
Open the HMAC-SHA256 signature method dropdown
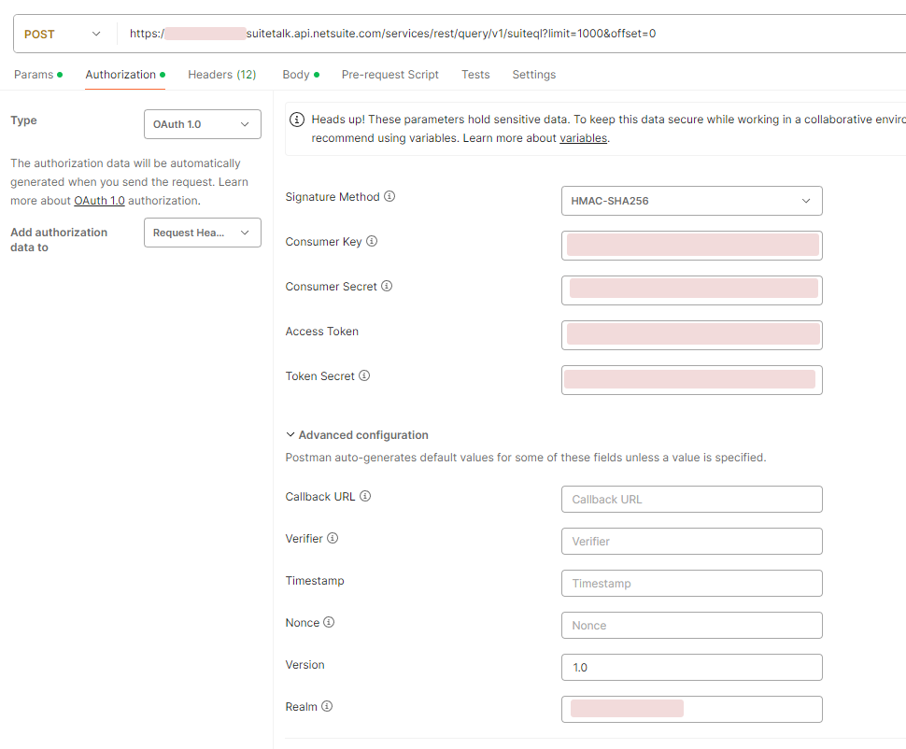[x=691, y=201]
